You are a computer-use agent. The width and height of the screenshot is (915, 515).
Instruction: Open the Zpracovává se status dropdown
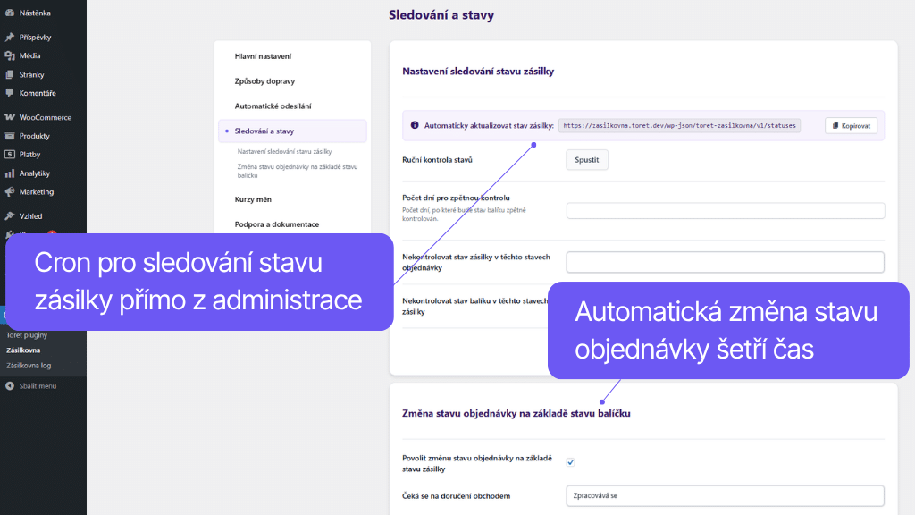[725, 495]
